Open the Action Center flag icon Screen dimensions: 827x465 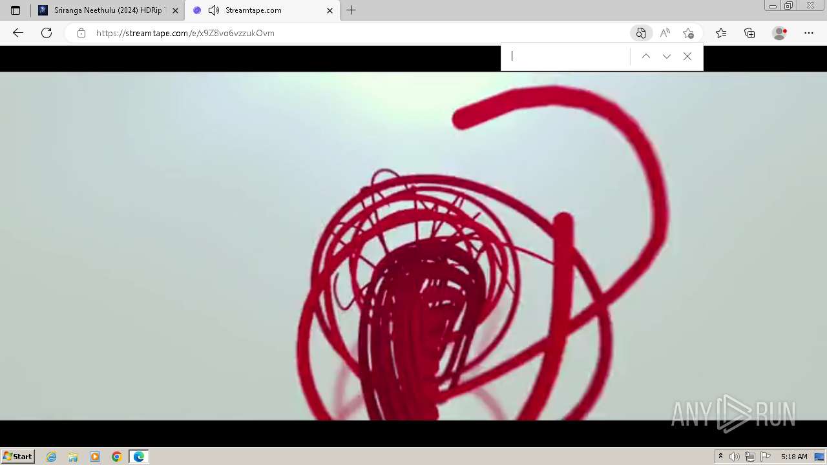(x=766, y=457)
